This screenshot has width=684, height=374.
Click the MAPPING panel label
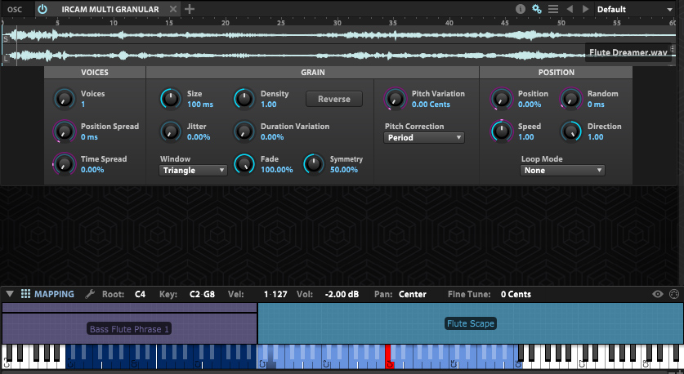coord(54,294)
